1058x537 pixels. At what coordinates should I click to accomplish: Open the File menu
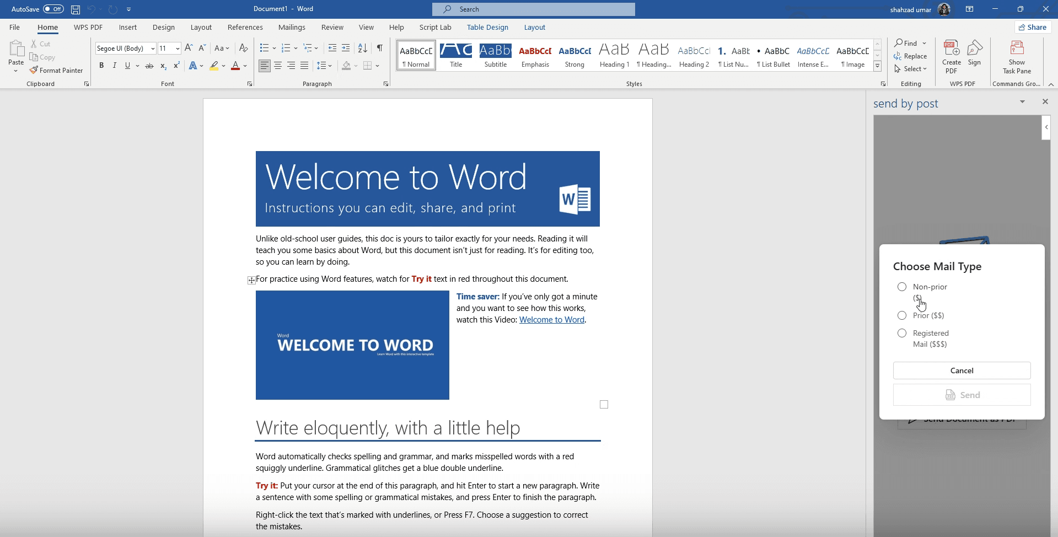tap(14, 27)
